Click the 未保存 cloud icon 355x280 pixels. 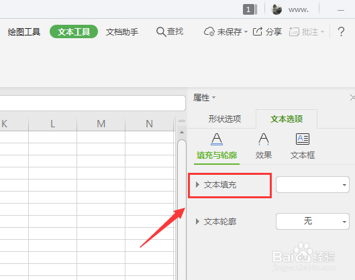tap(209, 31)
